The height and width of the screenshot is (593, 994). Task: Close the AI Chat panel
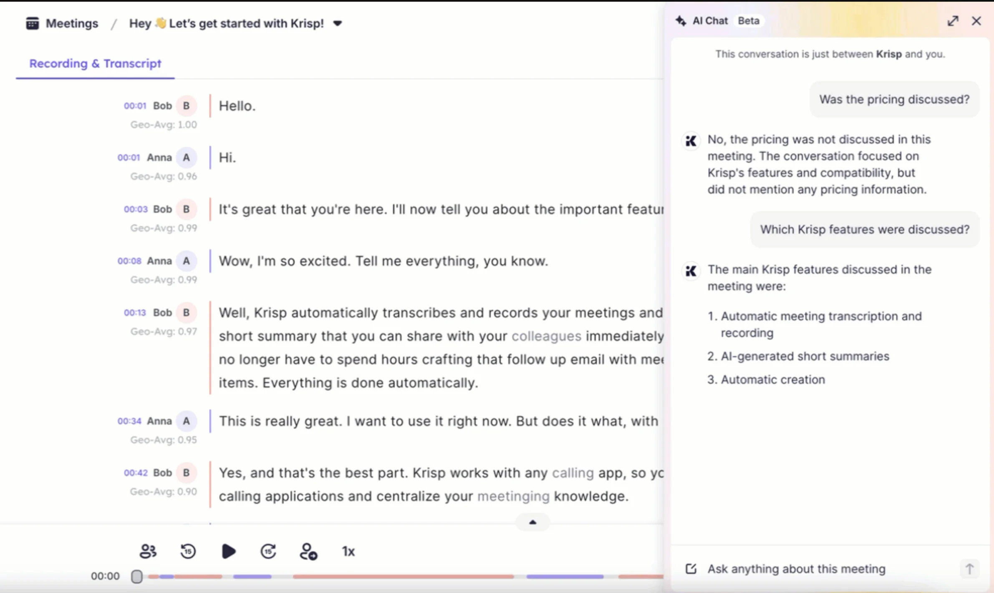(976, 21)
